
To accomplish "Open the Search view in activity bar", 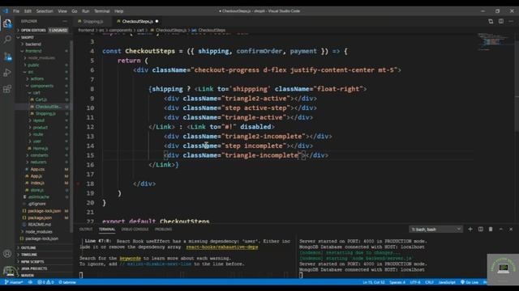I will pos(7,40).
